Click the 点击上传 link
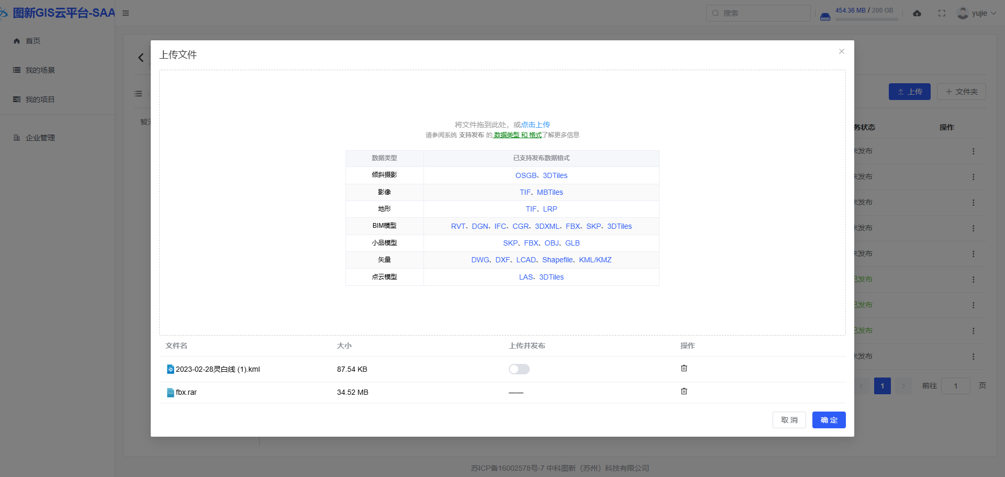The width and height of the screenshot is (1005, 477). click(x=535, y=125)
